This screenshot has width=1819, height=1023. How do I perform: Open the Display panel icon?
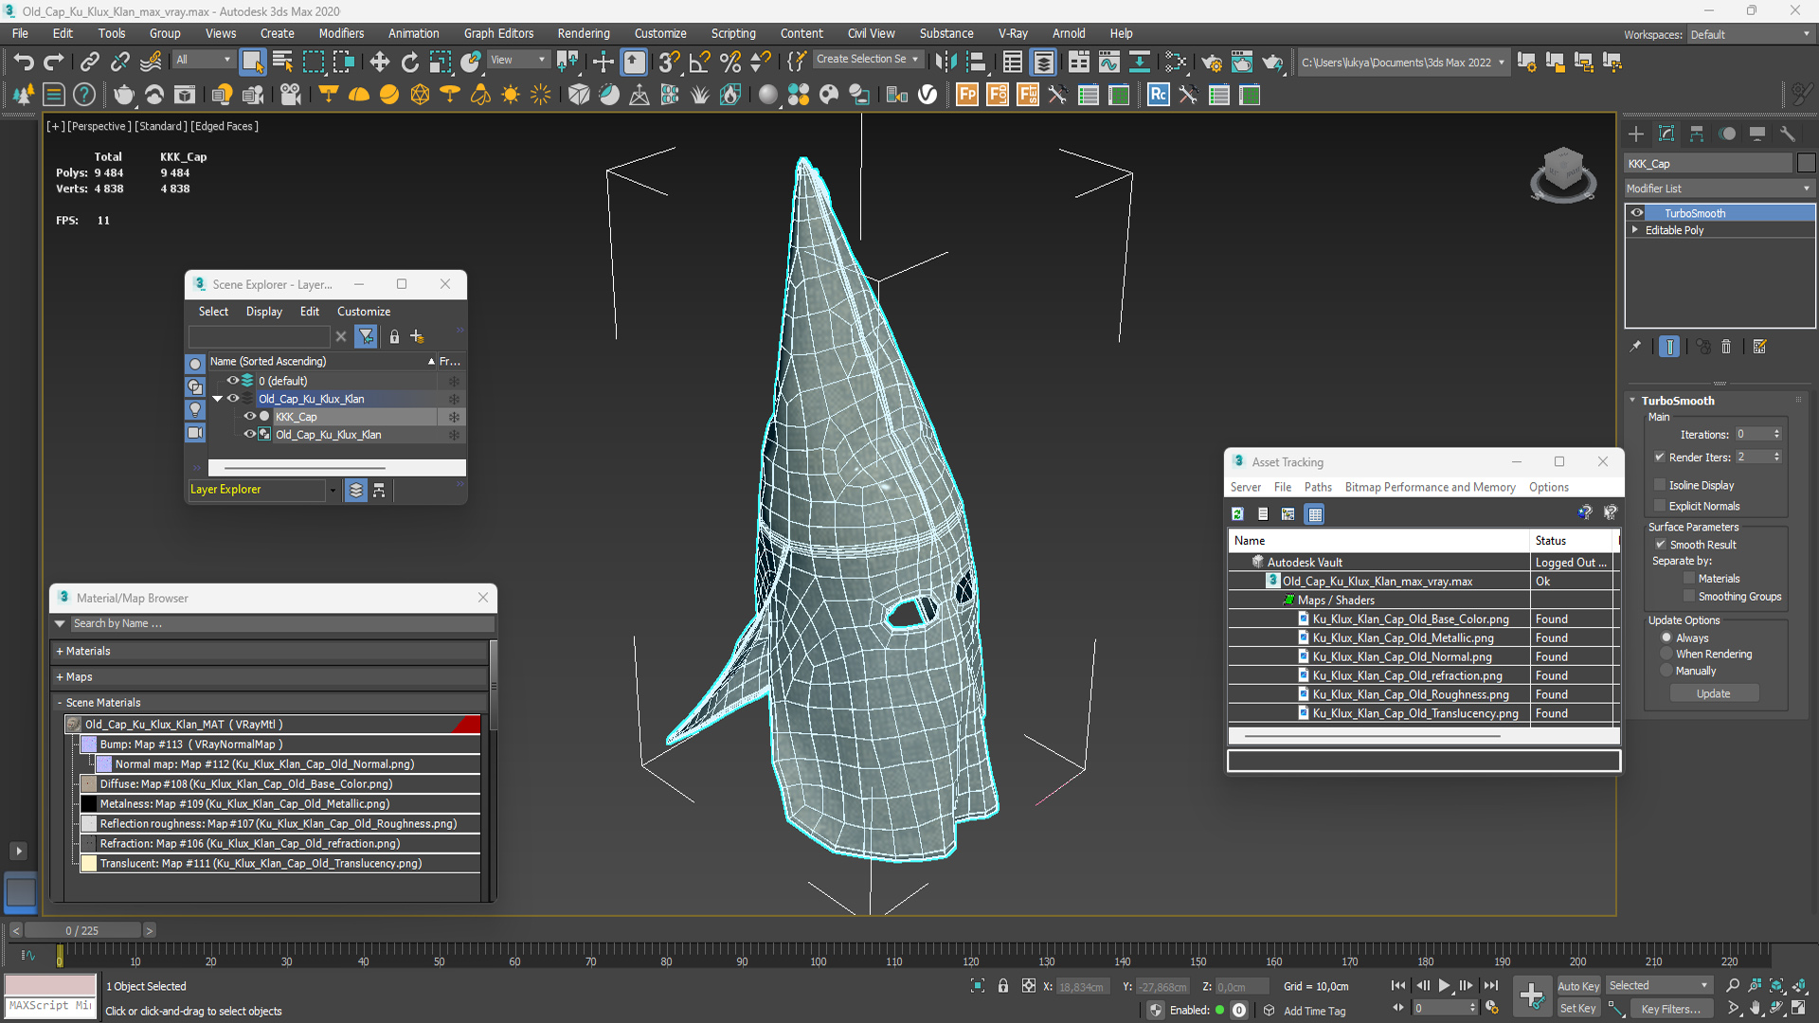tap(1757, 134)
